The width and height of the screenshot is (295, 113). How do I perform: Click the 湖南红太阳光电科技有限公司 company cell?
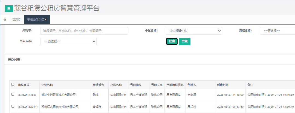[60, 107]
